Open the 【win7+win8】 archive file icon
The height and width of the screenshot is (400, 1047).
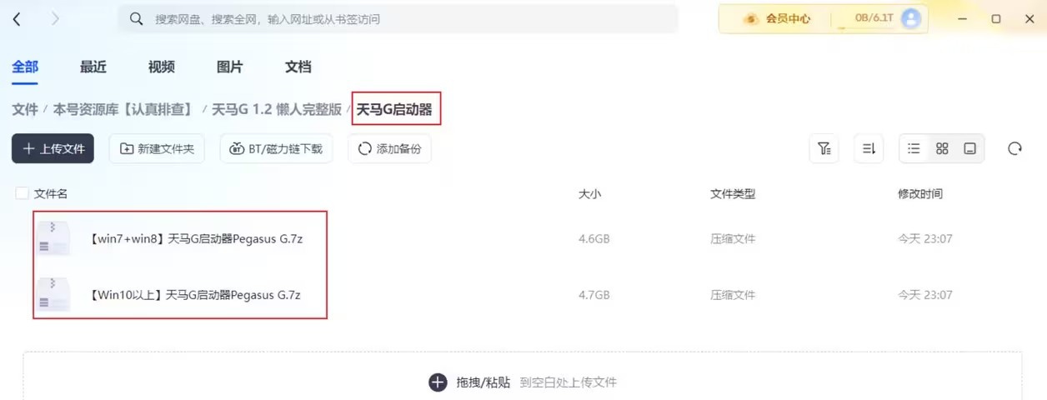53,239
